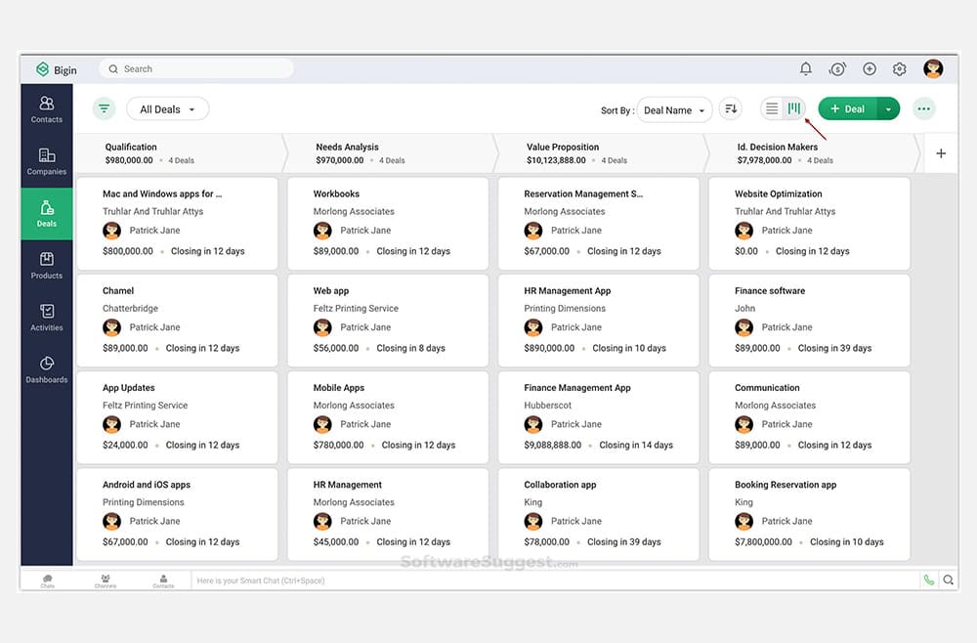Click the Id. Decision Makers stage header
Screen dimensions: 977x643
(812, 153)
